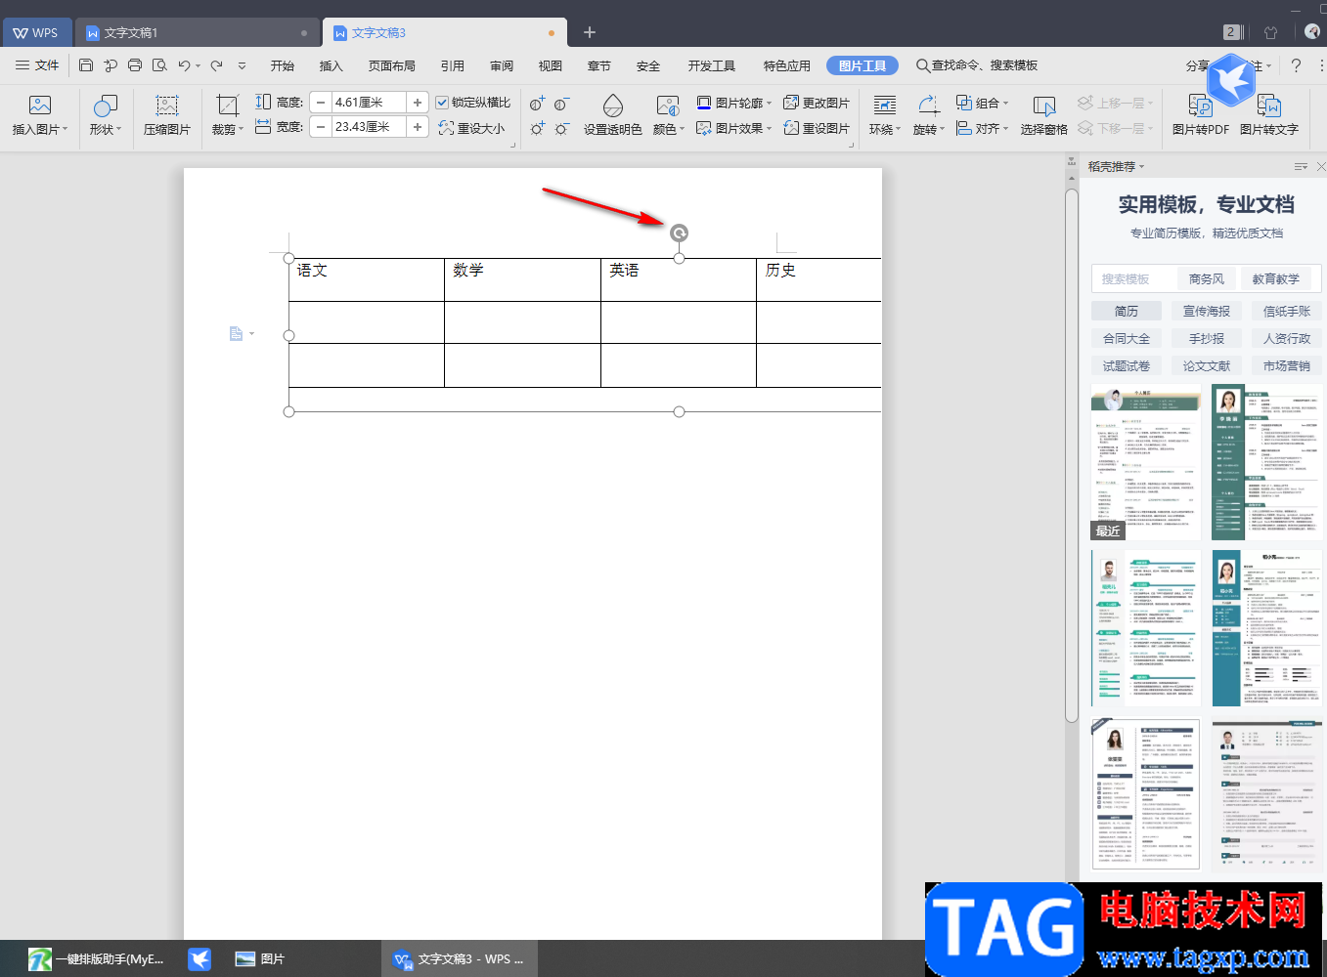Viewport: 1327px width, 977px height.
Task: Click the template search box (搜索模板)
Action: (x=1134, y=278)
